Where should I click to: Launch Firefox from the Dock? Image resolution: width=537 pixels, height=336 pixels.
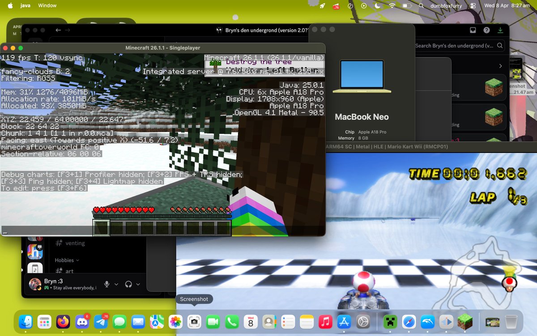[x=63, y=321]
